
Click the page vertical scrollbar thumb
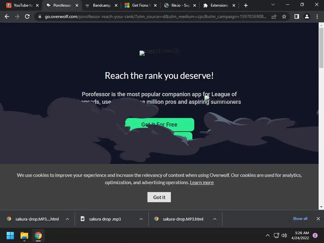(x=321, y=48)
